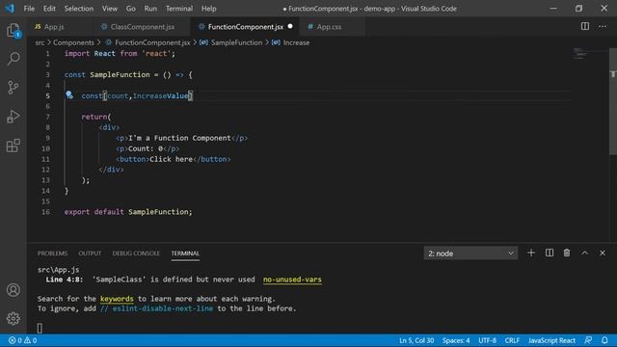
Task: Click 'export default SampleFunction;' code line
Action: (128, 212)
